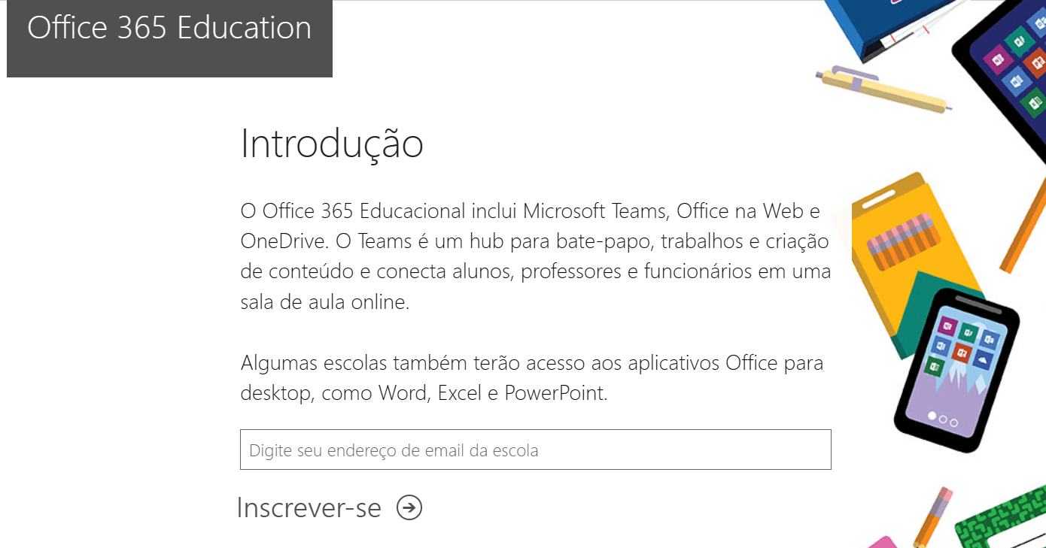Select the first pagination dot on the phone screen
The width and height of the screenshot is (1046, 548).
932,416
